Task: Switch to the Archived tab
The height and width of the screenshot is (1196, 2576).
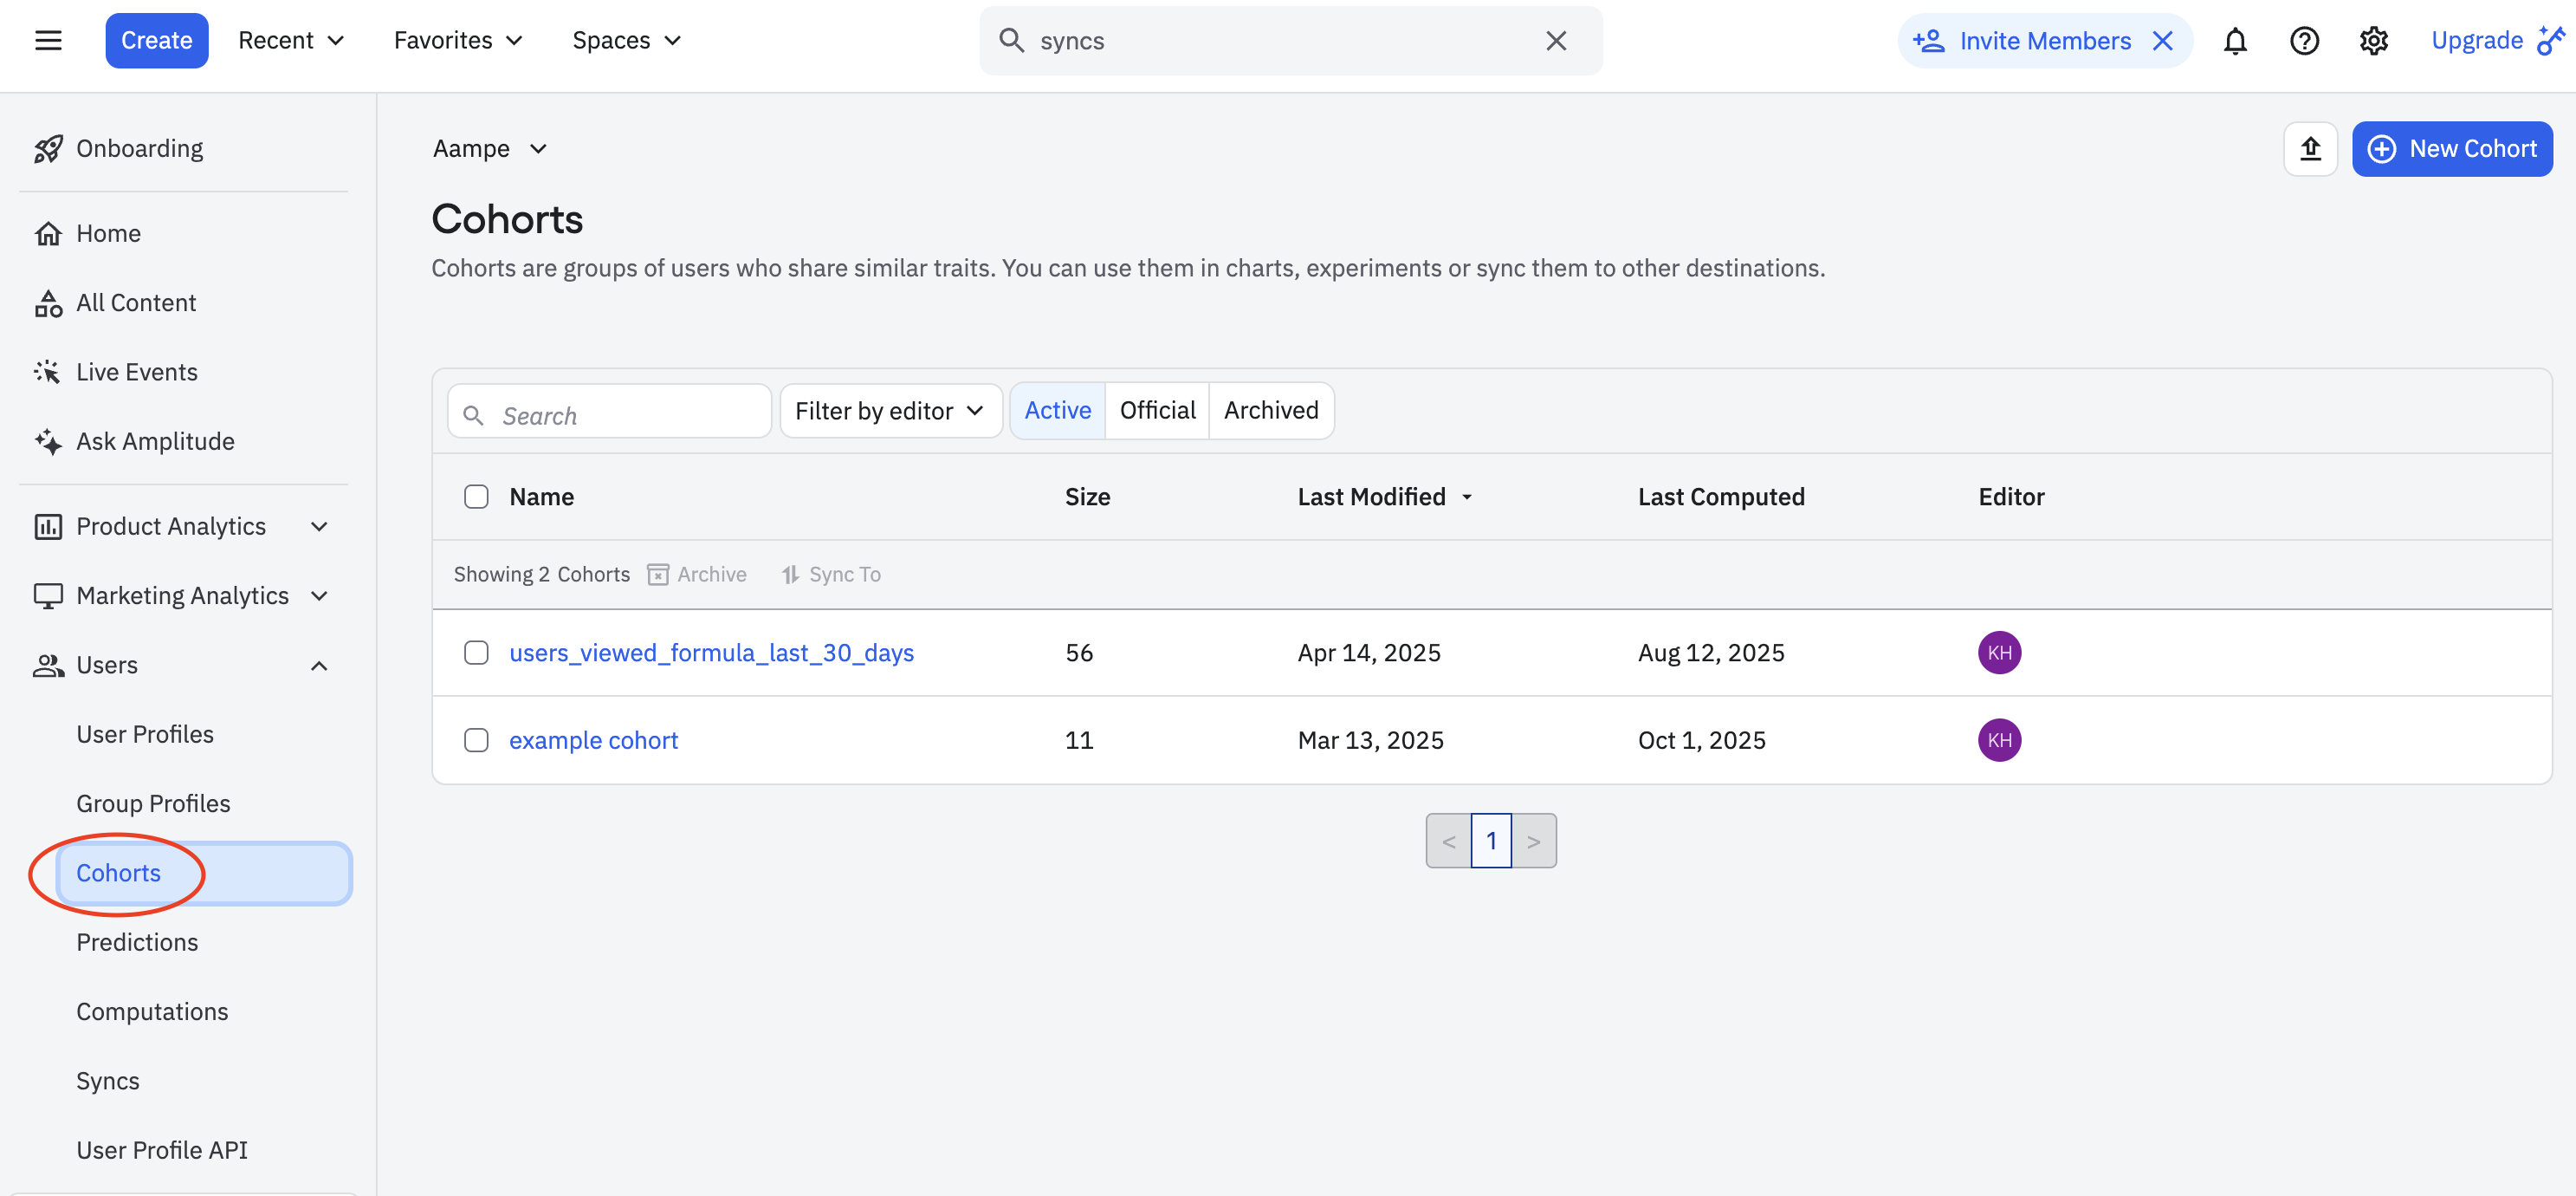Action: coord(1270,410)
